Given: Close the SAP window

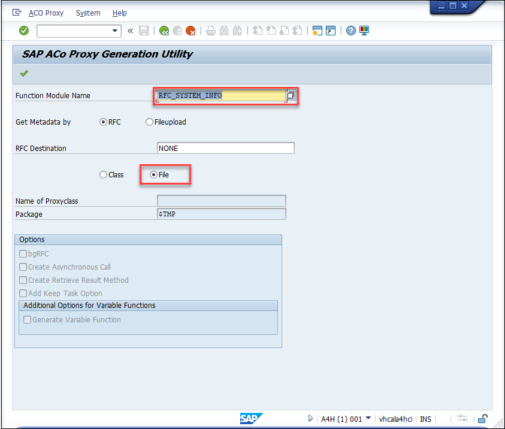Looking at the screenshot, I should tap(464, 5).
